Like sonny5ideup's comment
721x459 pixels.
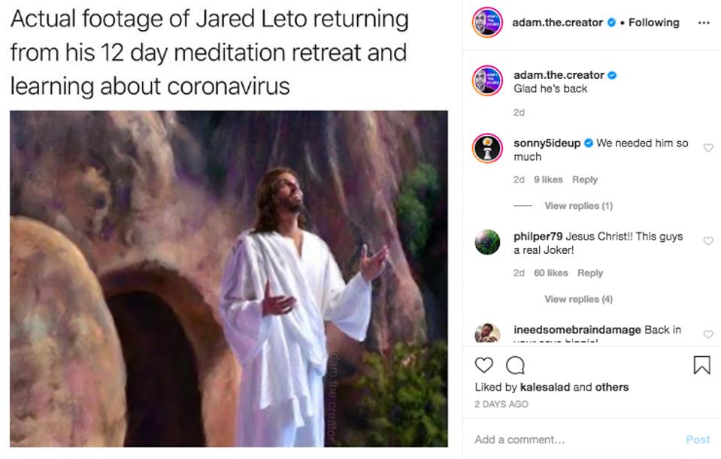point(707,148)
